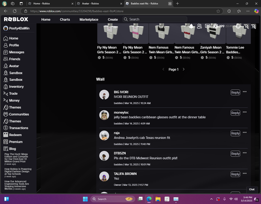Open the Chat button in the corner
The image size is (261, 204).
click(252, 189)
